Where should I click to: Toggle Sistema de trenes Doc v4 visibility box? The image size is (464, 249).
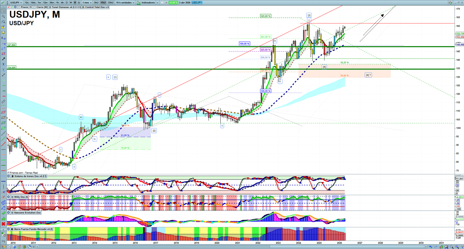tap(12, 176)
